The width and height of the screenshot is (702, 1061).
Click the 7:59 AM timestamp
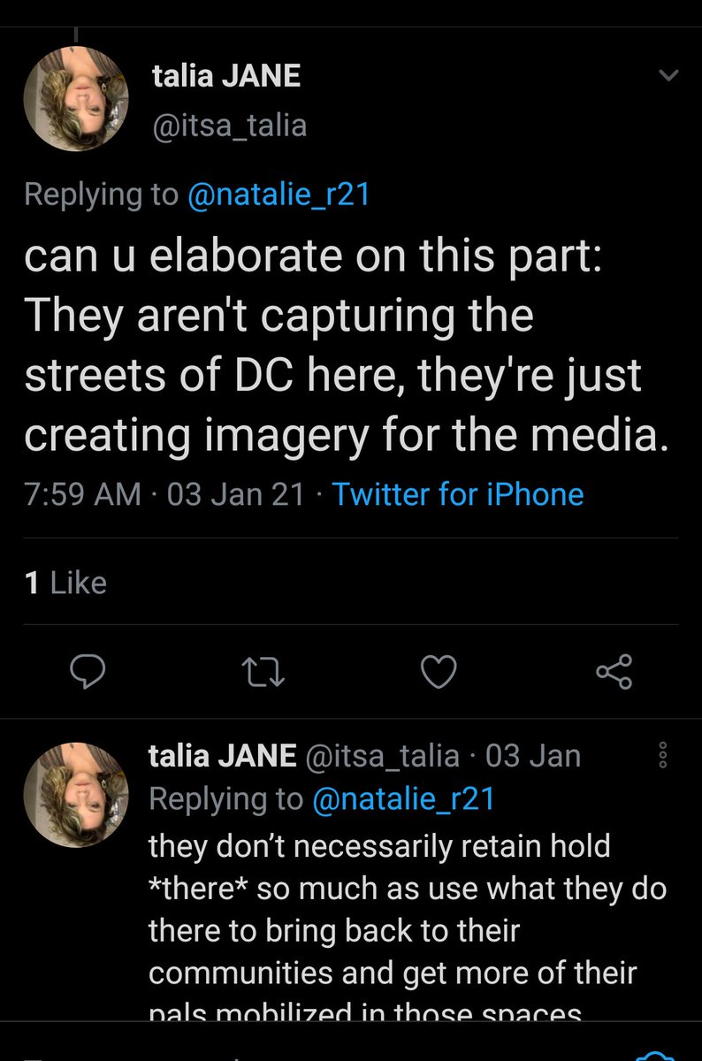pos(82,494)
